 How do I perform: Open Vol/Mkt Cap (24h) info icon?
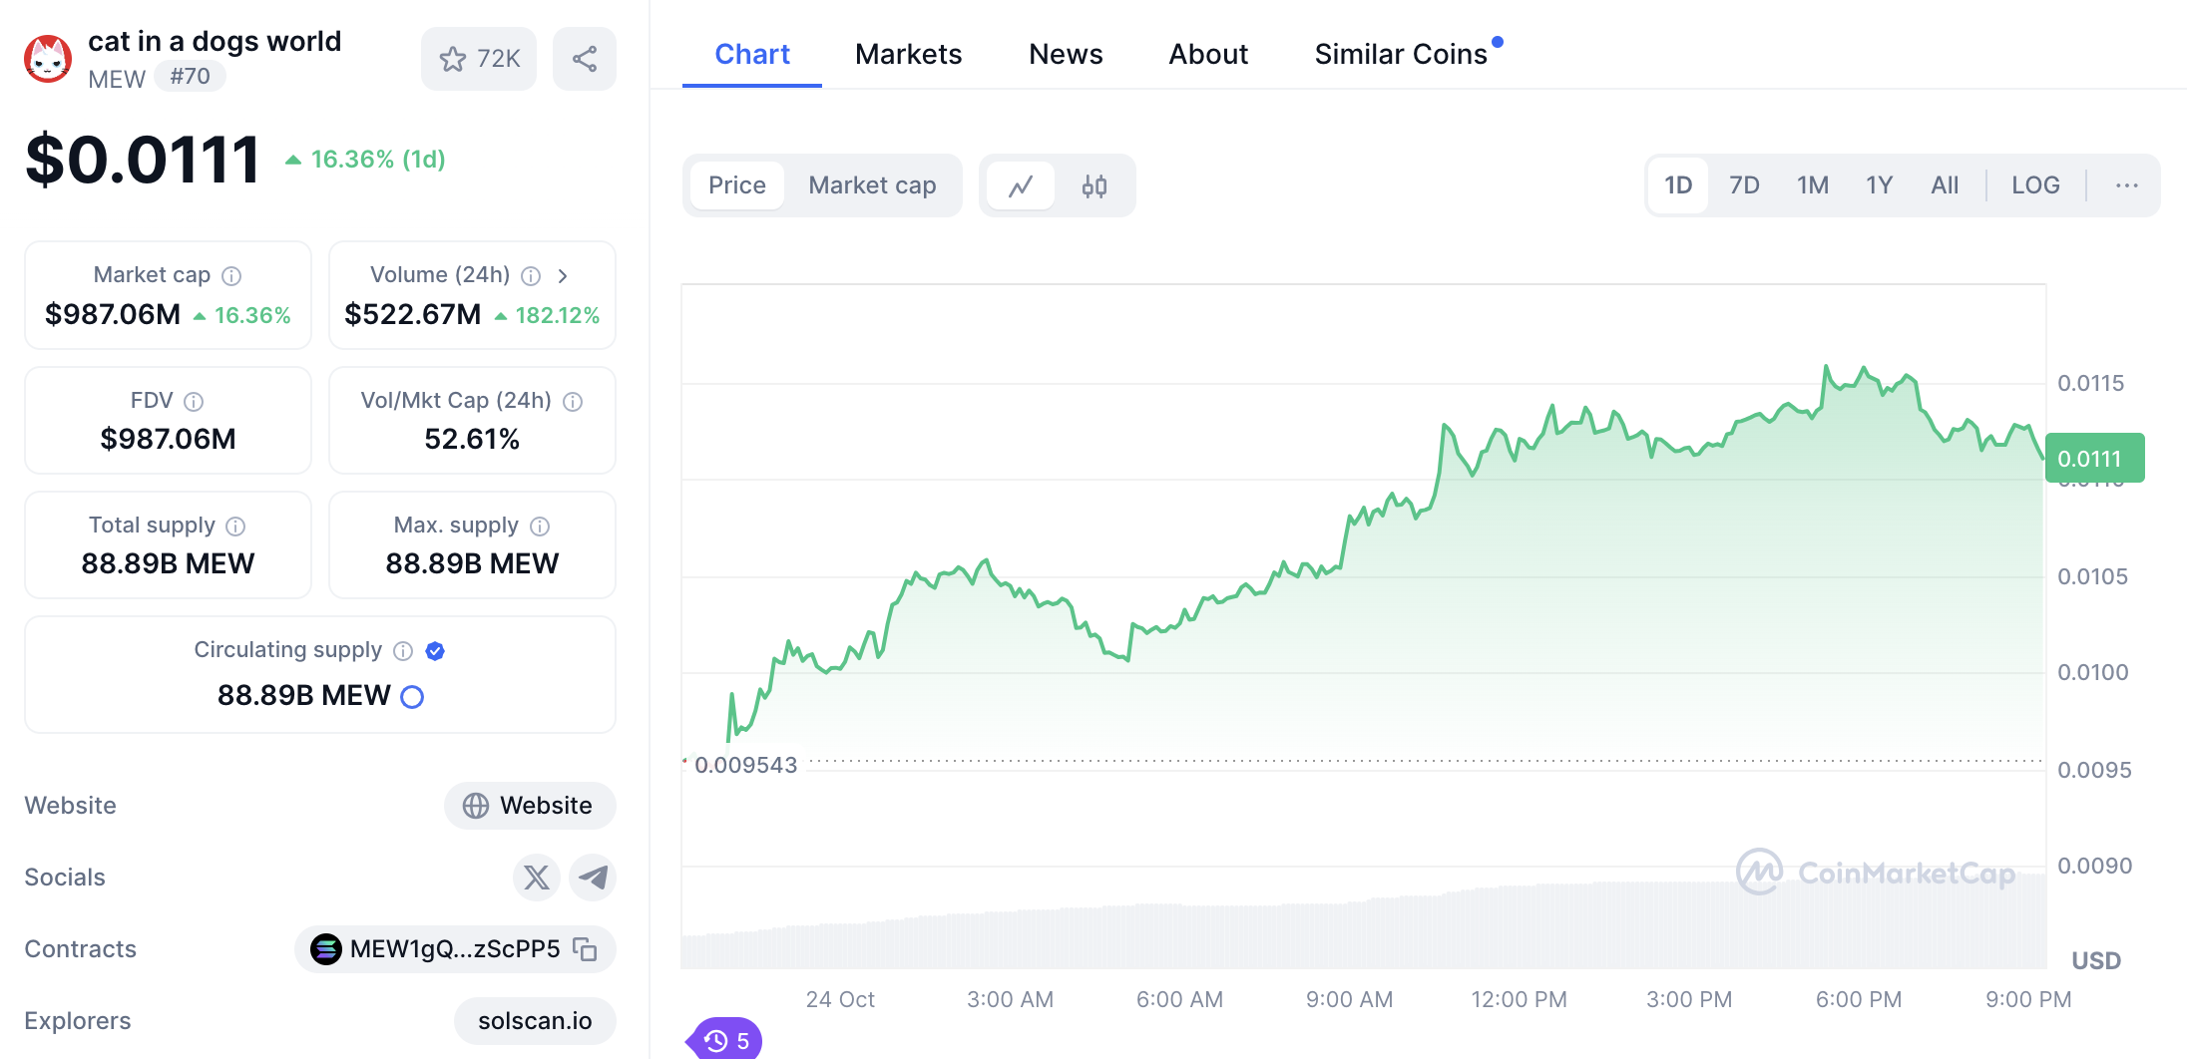573,401
